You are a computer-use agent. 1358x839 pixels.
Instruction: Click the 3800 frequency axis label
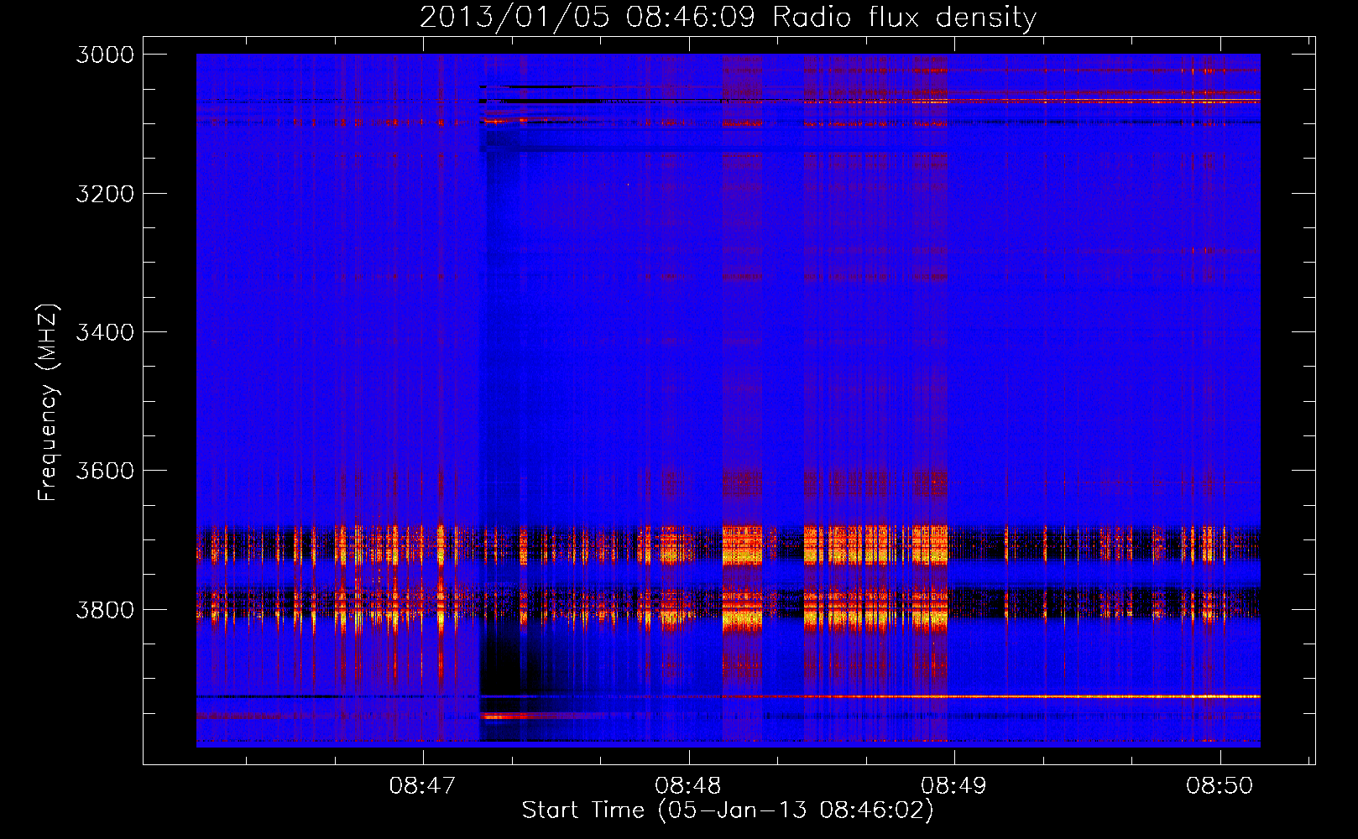(x=105, y=609)
